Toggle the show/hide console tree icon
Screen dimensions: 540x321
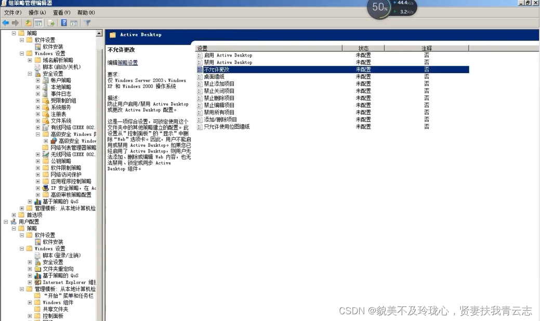pos(38,23)
